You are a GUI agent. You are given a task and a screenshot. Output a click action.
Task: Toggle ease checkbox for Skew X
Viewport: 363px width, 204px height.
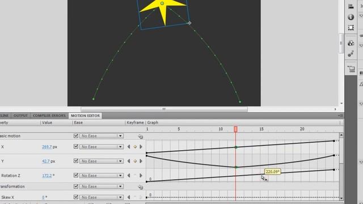(x=75, y=197)
